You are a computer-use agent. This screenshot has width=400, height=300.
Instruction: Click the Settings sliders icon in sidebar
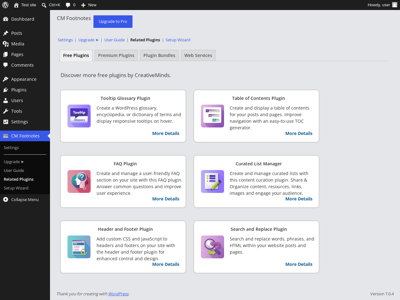tap(6, 122)
